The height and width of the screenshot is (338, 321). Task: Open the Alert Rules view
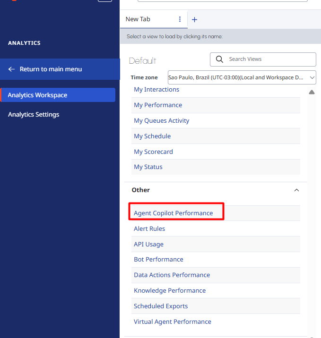point(149,228)
